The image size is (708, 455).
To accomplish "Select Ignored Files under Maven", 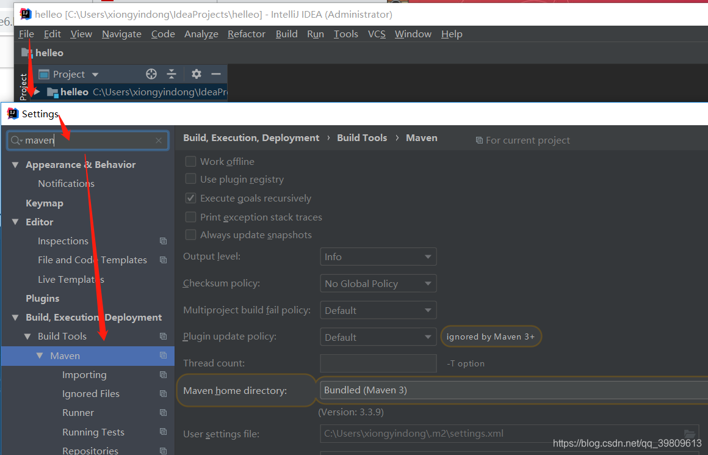I will click(x=91, y=393).
